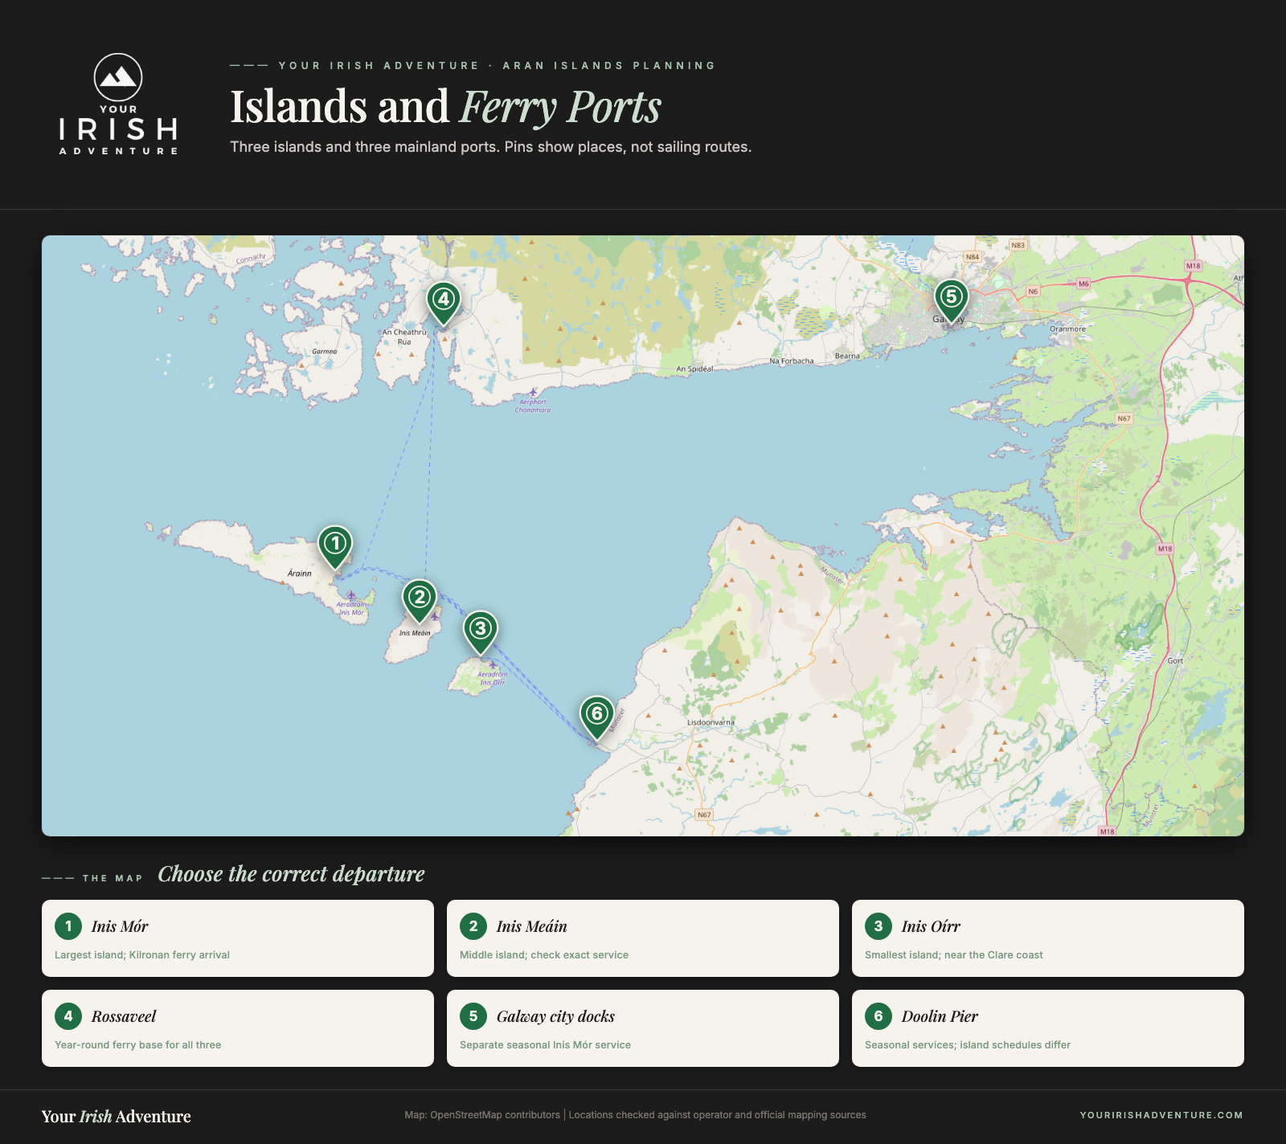Select the Inis Mór legend card
Screen dimensions: 1286x1144
coord(238,938)
